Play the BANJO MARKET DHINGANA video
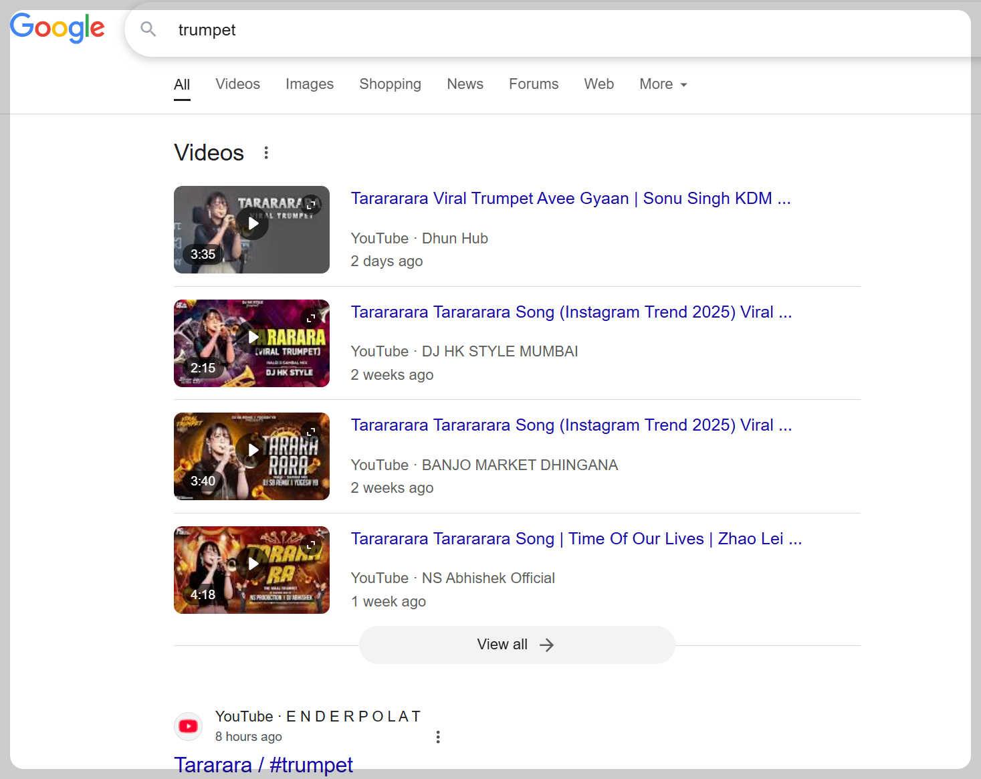 [253, 451]
